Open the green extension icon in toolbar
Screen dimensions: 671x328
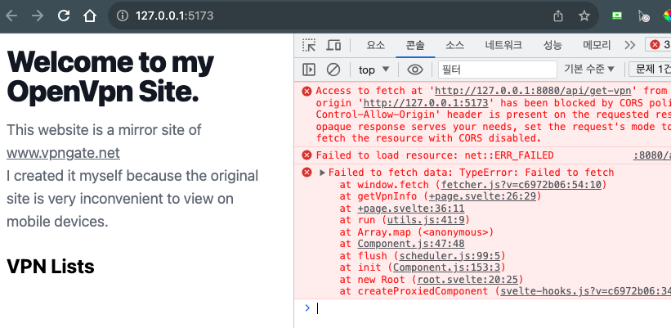point(617,16)
